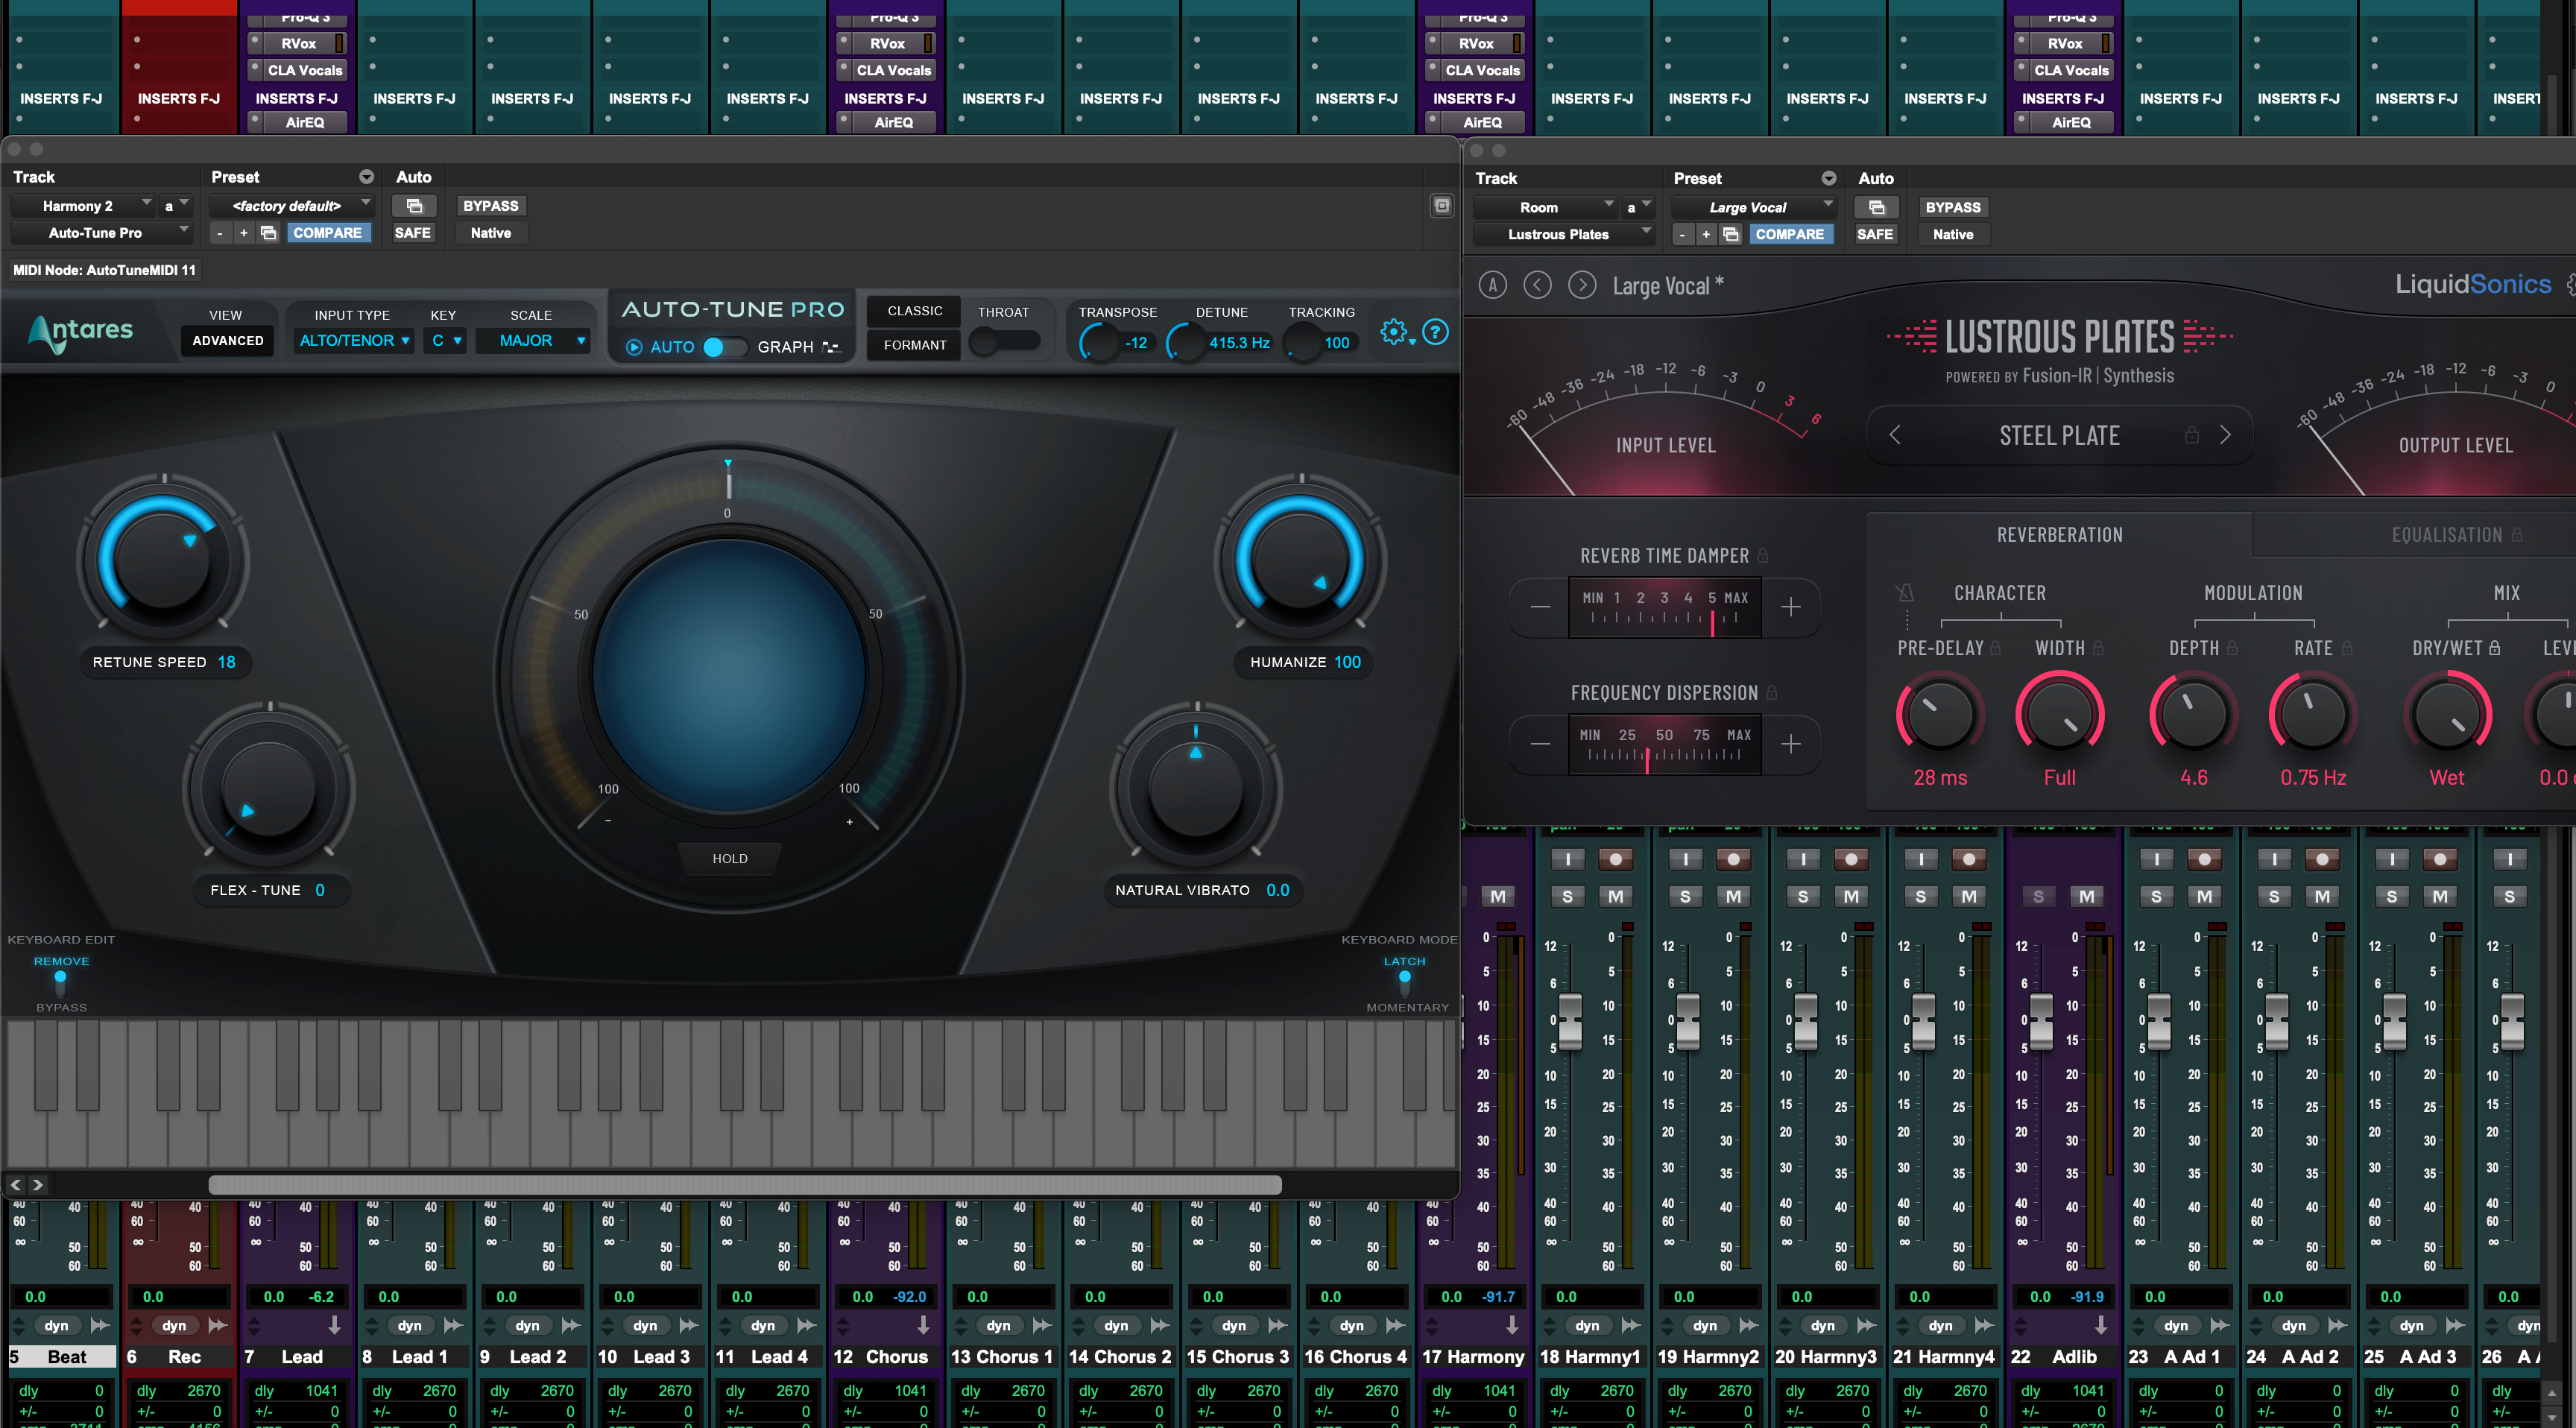
Task: Open the Input Type ALTO/TENOR dropdown
Action: point(354,341)
